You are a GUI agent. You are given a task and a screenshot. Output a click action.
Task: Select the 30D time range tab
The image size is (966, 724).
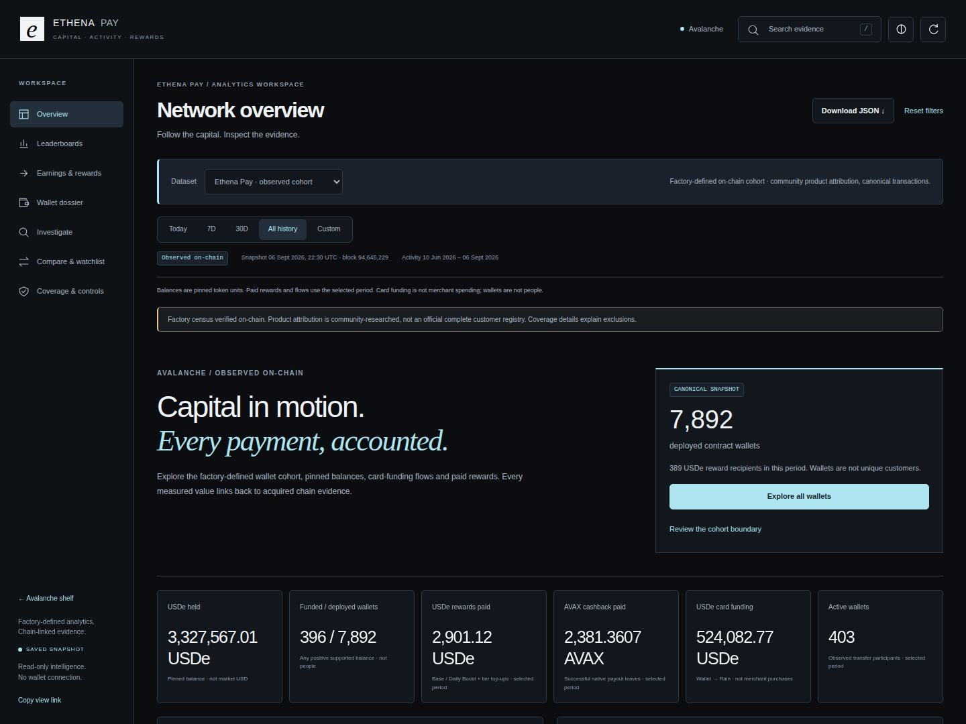point(241,229)
